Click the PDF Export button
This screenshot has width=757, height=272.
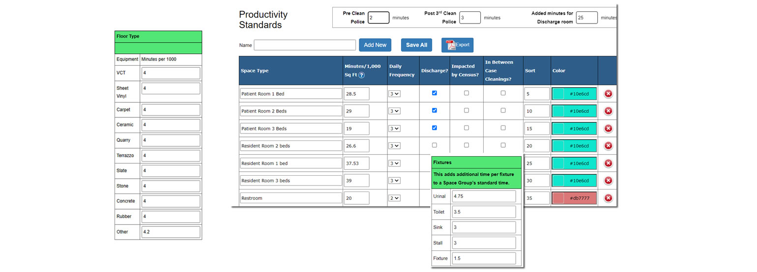[x=457, y=45]
